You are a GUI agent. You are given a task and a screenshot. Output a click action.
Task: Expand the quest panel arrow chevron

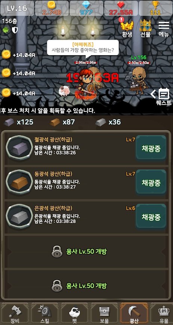point(153,94)
